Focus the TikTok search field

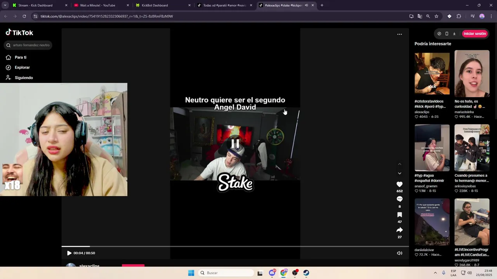[x=28, y=45]
